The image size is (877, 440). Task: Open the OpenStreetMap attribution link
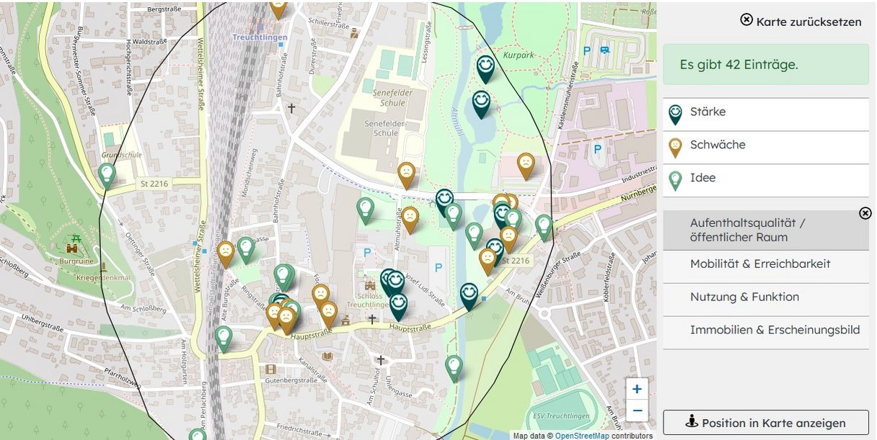[582, 436]
